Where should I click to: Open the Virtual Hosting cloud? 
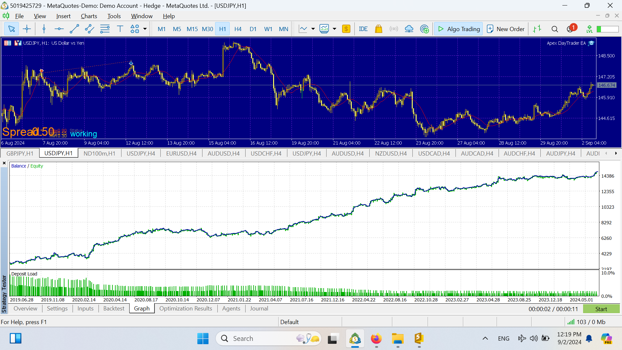tap(409, 29)
